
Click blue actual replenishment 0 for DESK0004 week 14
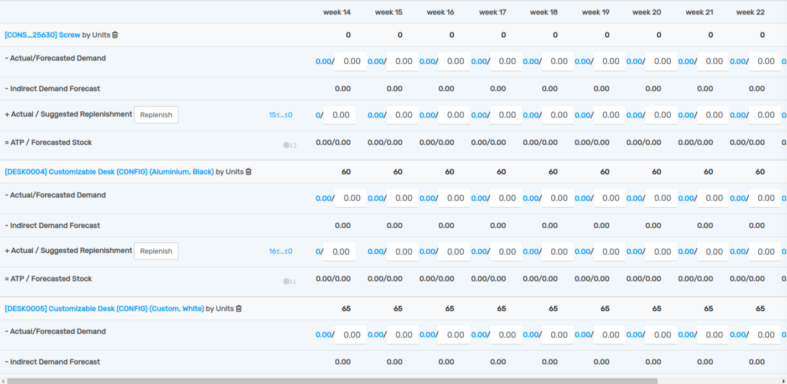pos(318,252)
